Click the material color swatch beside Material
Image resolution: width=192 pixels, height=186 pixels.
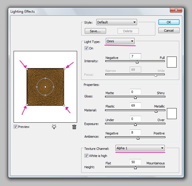coord(172,113)
